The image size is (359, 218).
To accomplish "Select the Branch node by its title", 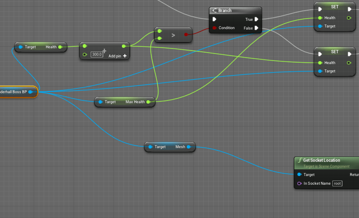I will 225,11.
